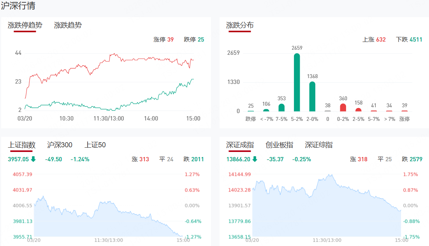The width and height of the screenshot is (429, 246).
Task: Click the 7-5% green bar labeled 353
Action: pyautogui.click(x=281, y=108)
